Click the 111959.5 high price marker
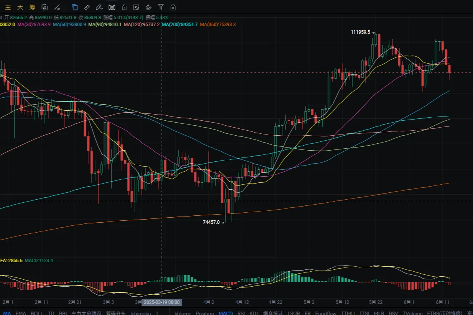Image resolution: width=473 pixels, height=315 pixels. click(x=360, y=32)
